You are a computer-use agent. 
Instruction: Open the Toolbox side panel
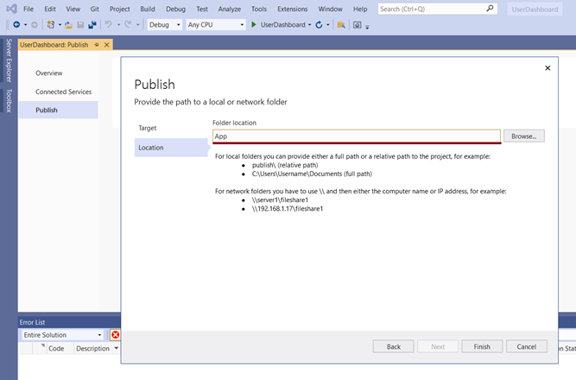[x=9, y=100]
